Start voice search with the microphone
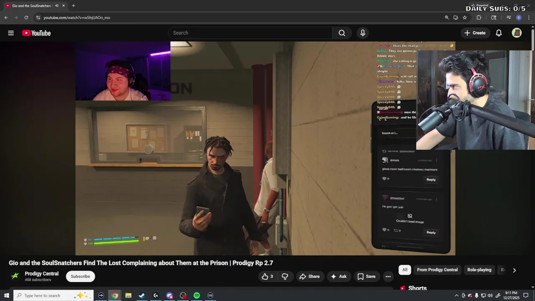This screenshot has width=535, height=301. (363, 33)
